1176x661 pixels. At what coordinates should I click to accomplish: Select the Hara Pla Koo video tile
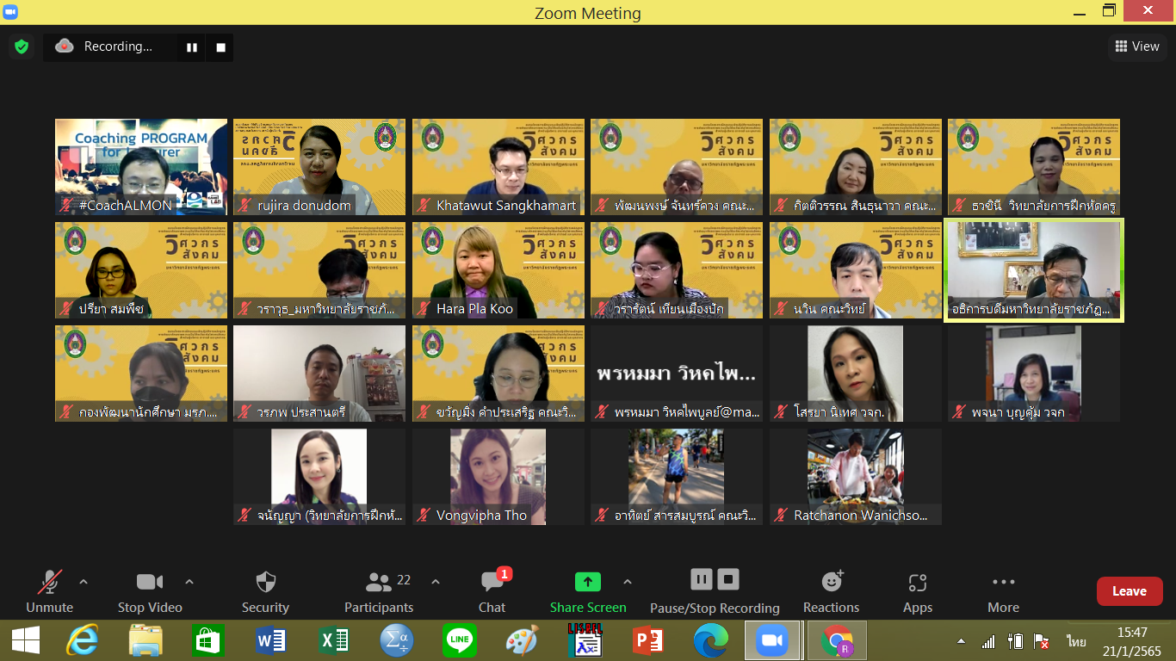498,270
